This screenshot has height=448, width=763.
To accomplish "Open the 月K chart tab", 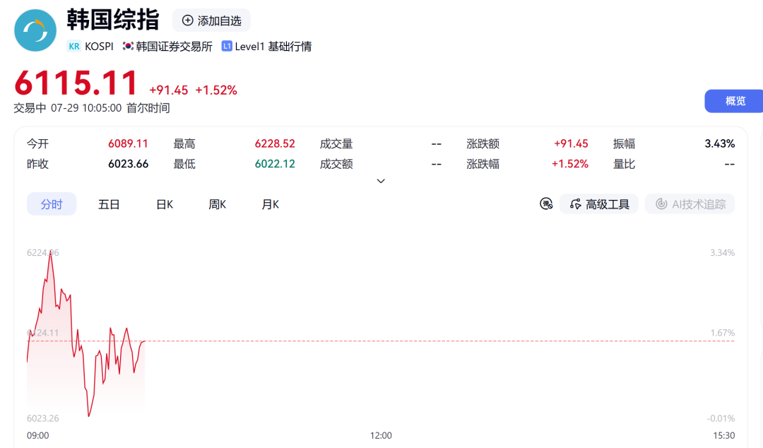I will [x=270, y=204].
